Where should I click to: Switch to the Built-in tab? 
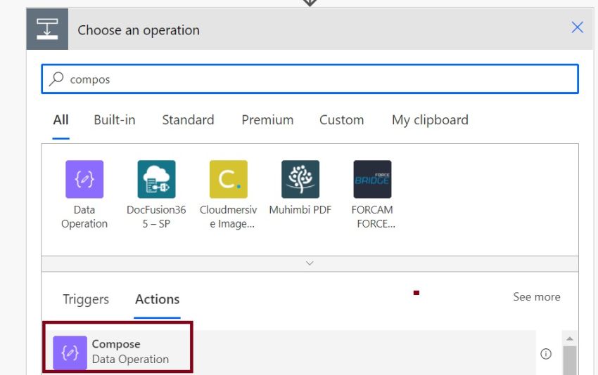(115, 120)
